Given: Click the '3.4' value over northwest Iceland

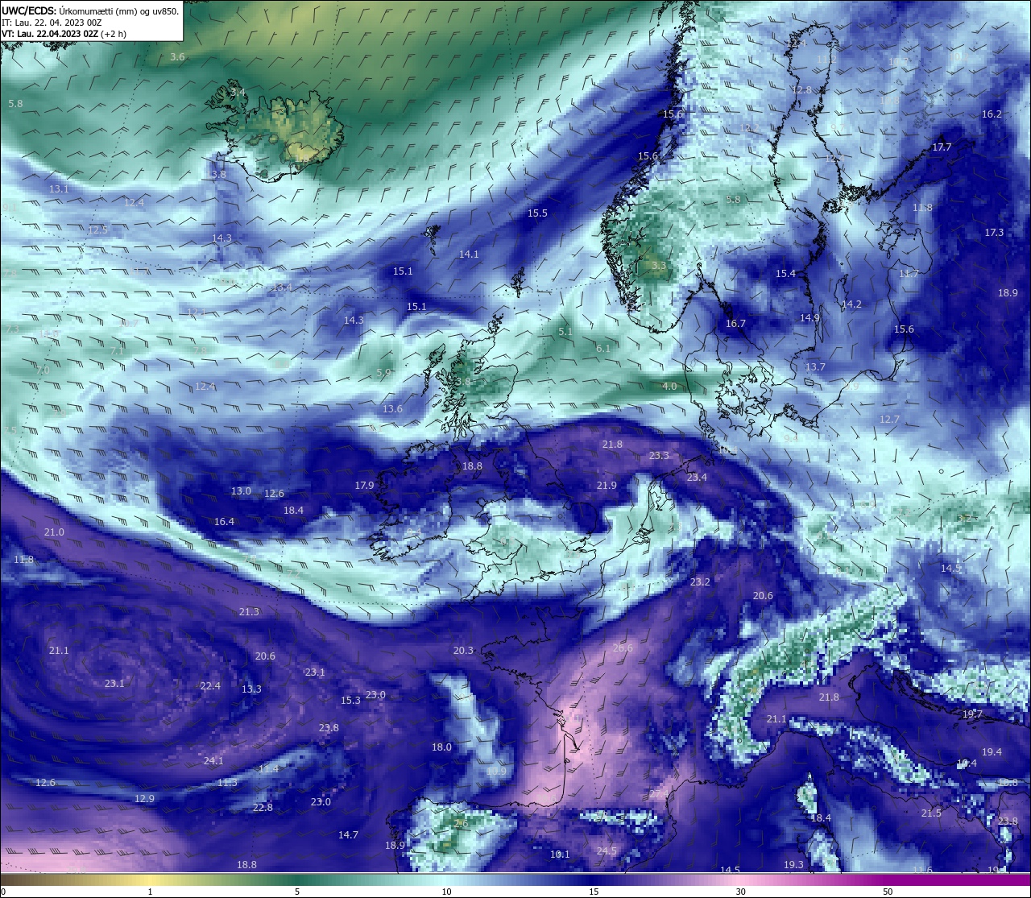Looking at the screenshot, I should (238, 93).
